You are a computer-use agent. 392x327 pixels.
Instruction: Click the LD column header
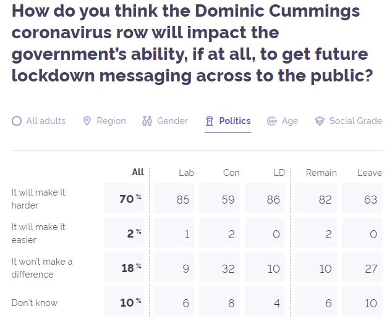pyautogui.click(x=279, y=173)
